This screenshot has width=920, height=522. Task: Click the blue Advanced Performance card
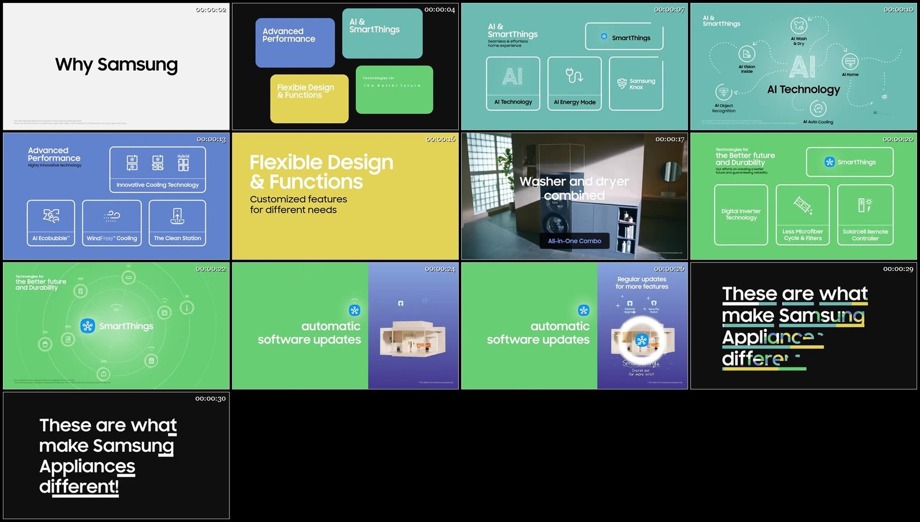295,42
